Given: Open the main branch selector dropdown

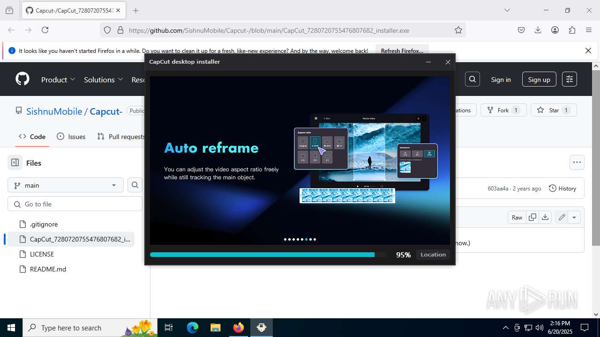Looking at the screenshot, I should [x=66, y=185].
